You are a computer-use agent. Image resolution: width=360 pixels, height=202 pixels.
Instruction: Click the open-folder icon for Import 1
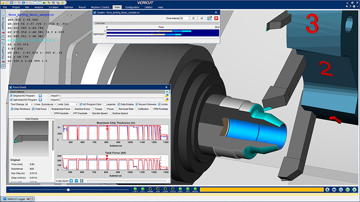(167, 95)
